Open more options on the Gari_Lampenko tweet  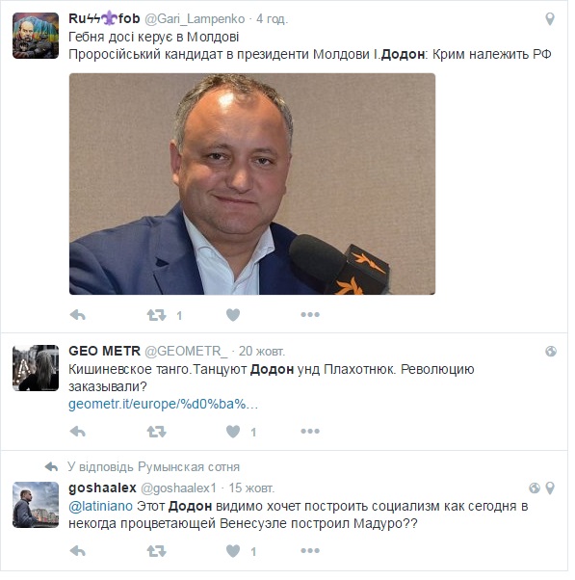[310, 315]
